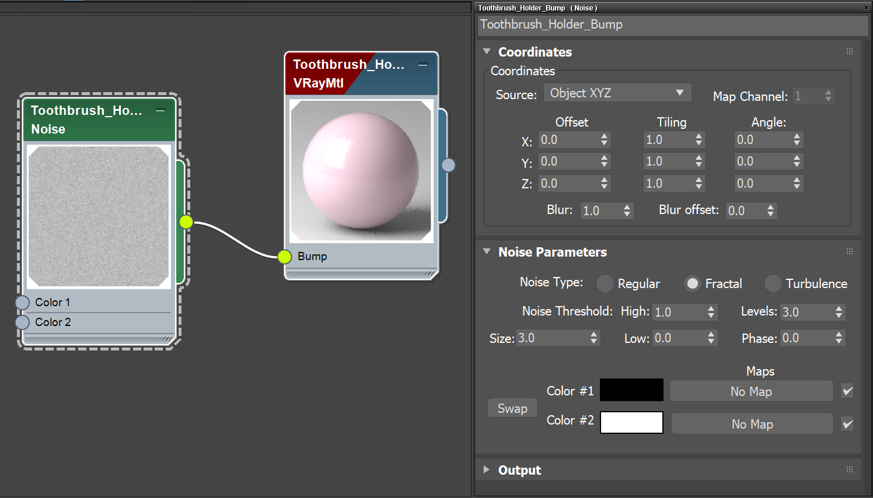
Task: Switch noise type to Regular
Action: tap(605, 283)
